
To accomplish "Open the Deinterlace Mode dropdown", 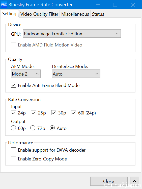I will pyautogui.click(x=76, y=74).
